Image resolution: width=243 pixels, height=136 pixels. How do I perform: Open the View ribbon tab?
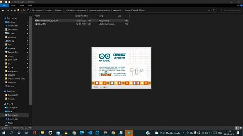(30, 5)
